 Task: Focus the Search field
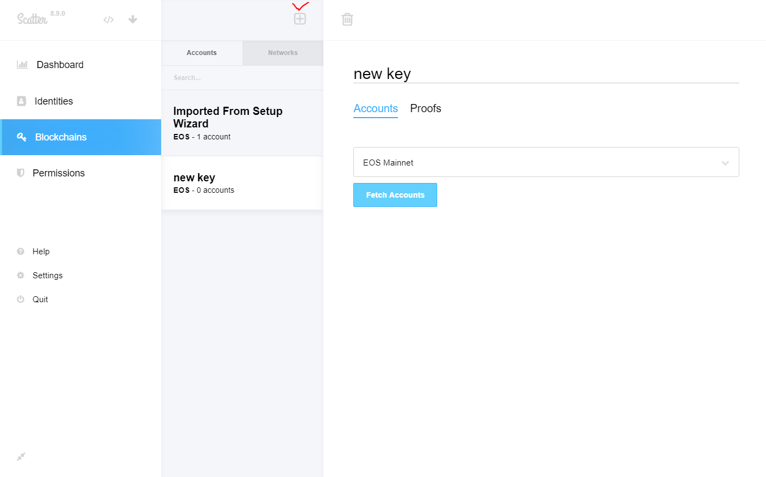tap(242, 78)
